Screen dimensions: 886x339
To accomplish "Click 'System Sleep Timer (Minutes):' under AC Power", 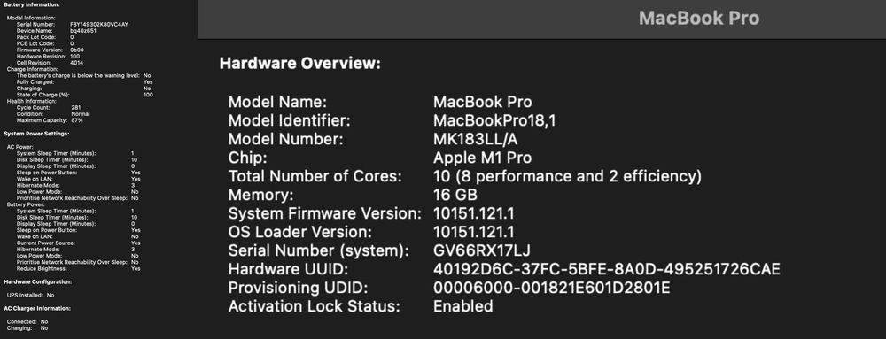I will point(57,153).
